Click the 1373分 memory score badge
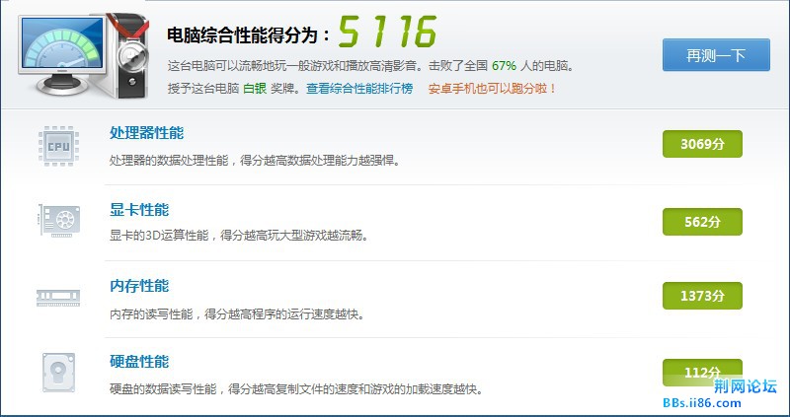Viewport: 790px width, 417px height. tap(702, 296)
